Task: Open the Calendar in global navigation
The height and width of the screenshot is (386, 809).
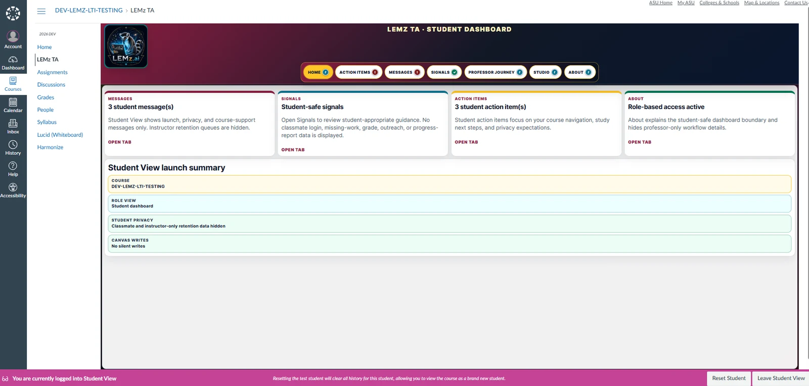Action: pos(13,105)
